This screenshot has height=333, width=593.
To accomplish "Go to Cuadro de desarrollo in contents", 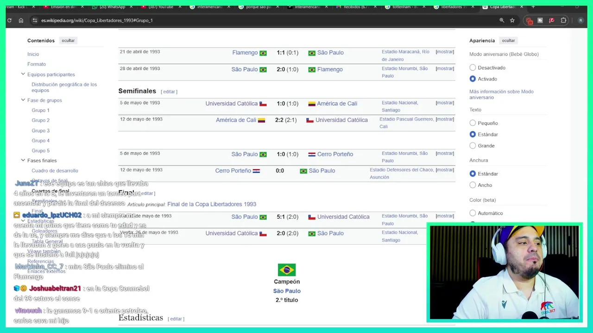I will [x=55, y=171].
